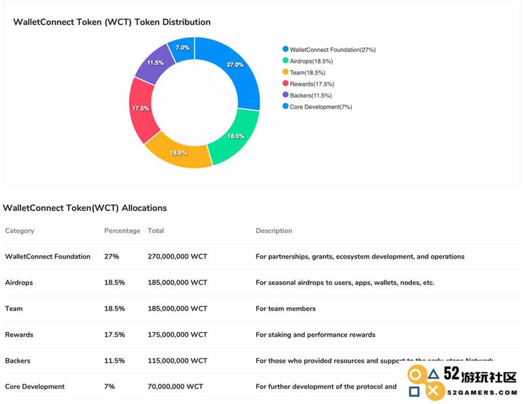Select the 'Team' table row name

pyautogui.click(x=14, y=308)
